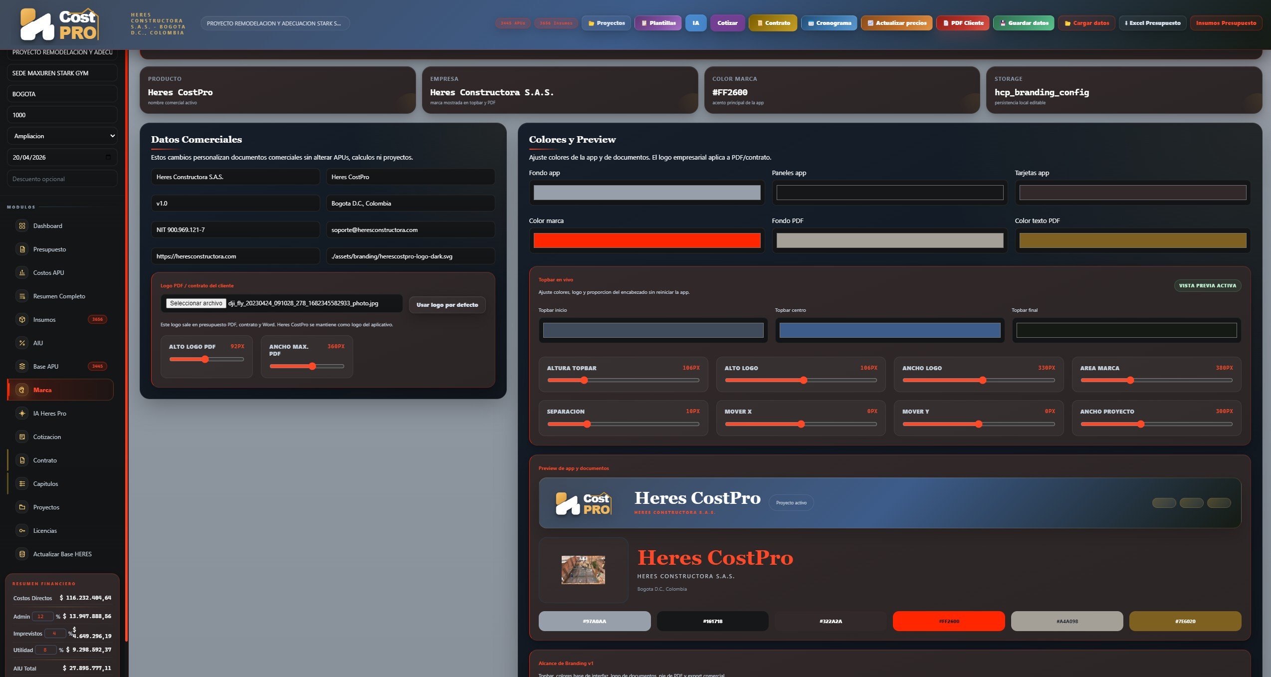The height and width of the screenshot is (677, 1271).
Task: Click the Actualizar precios button
Action: pyautogui.click(x=896, y=23)
